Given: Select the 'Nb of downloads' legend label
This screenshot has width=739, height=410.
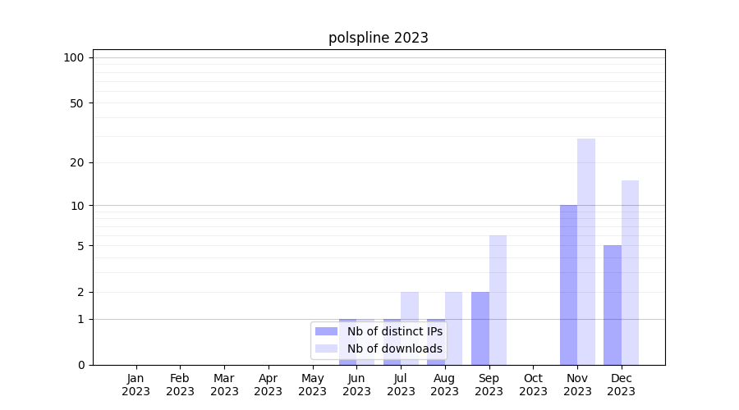Looking at the screenshot, I should tap(394, 348).
